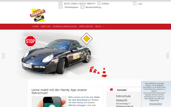Select the first carousel indicator dot
171x107 pixels.
point(82,74)
